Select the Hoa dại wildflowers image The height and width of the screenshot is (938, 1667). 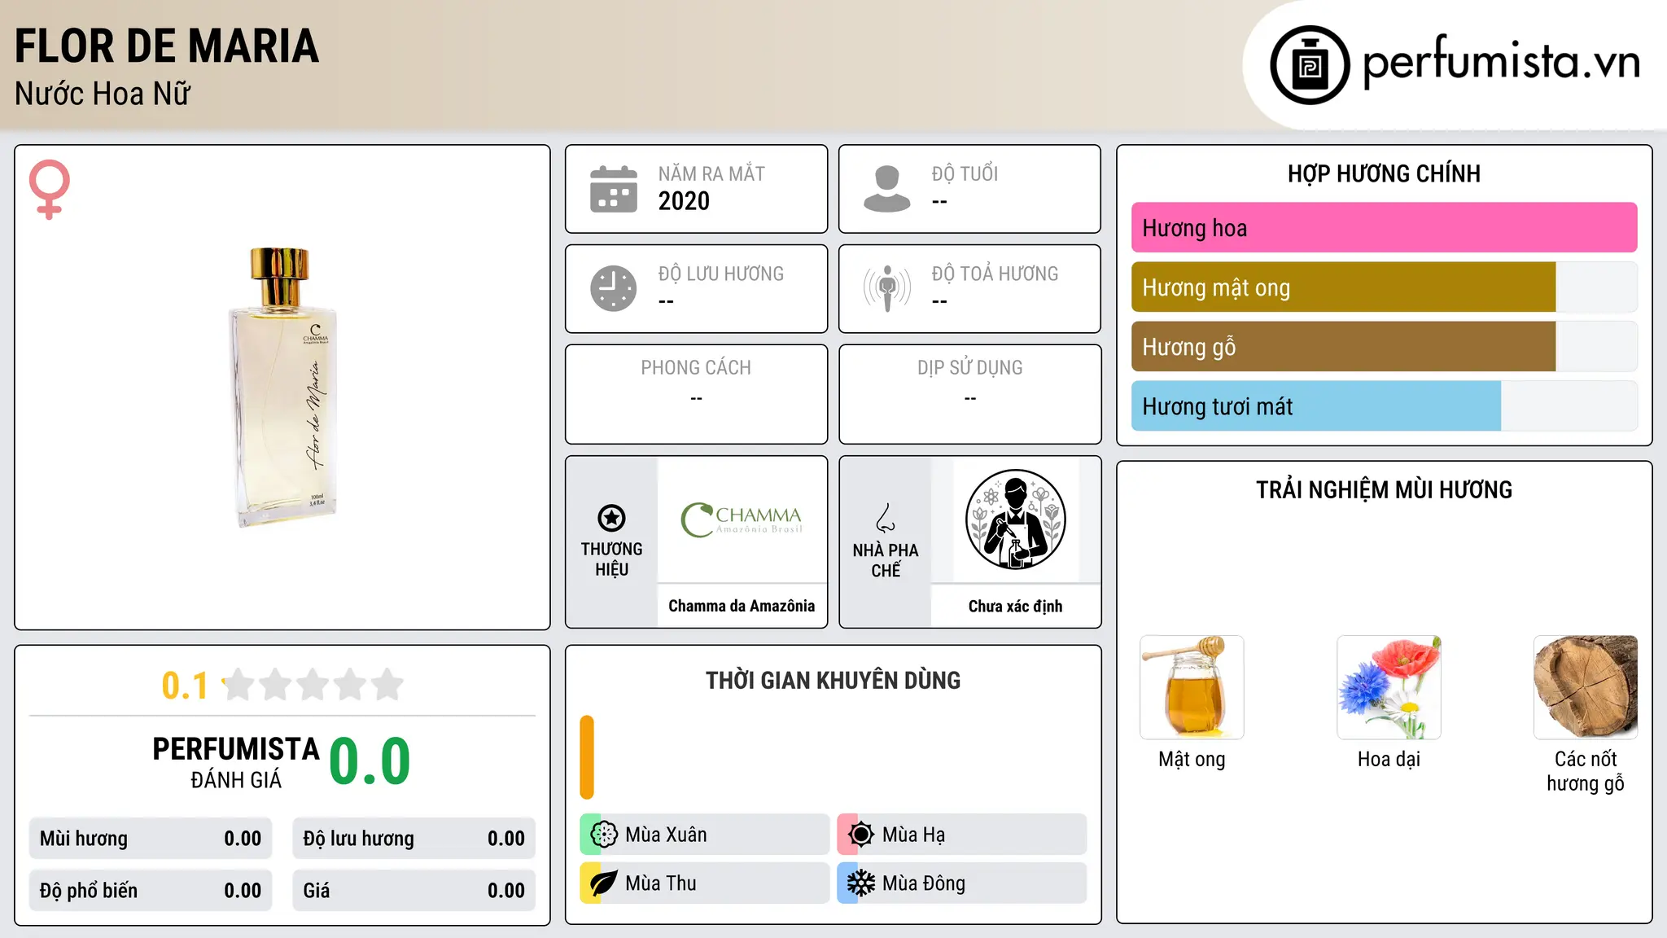click(1389, 687)
